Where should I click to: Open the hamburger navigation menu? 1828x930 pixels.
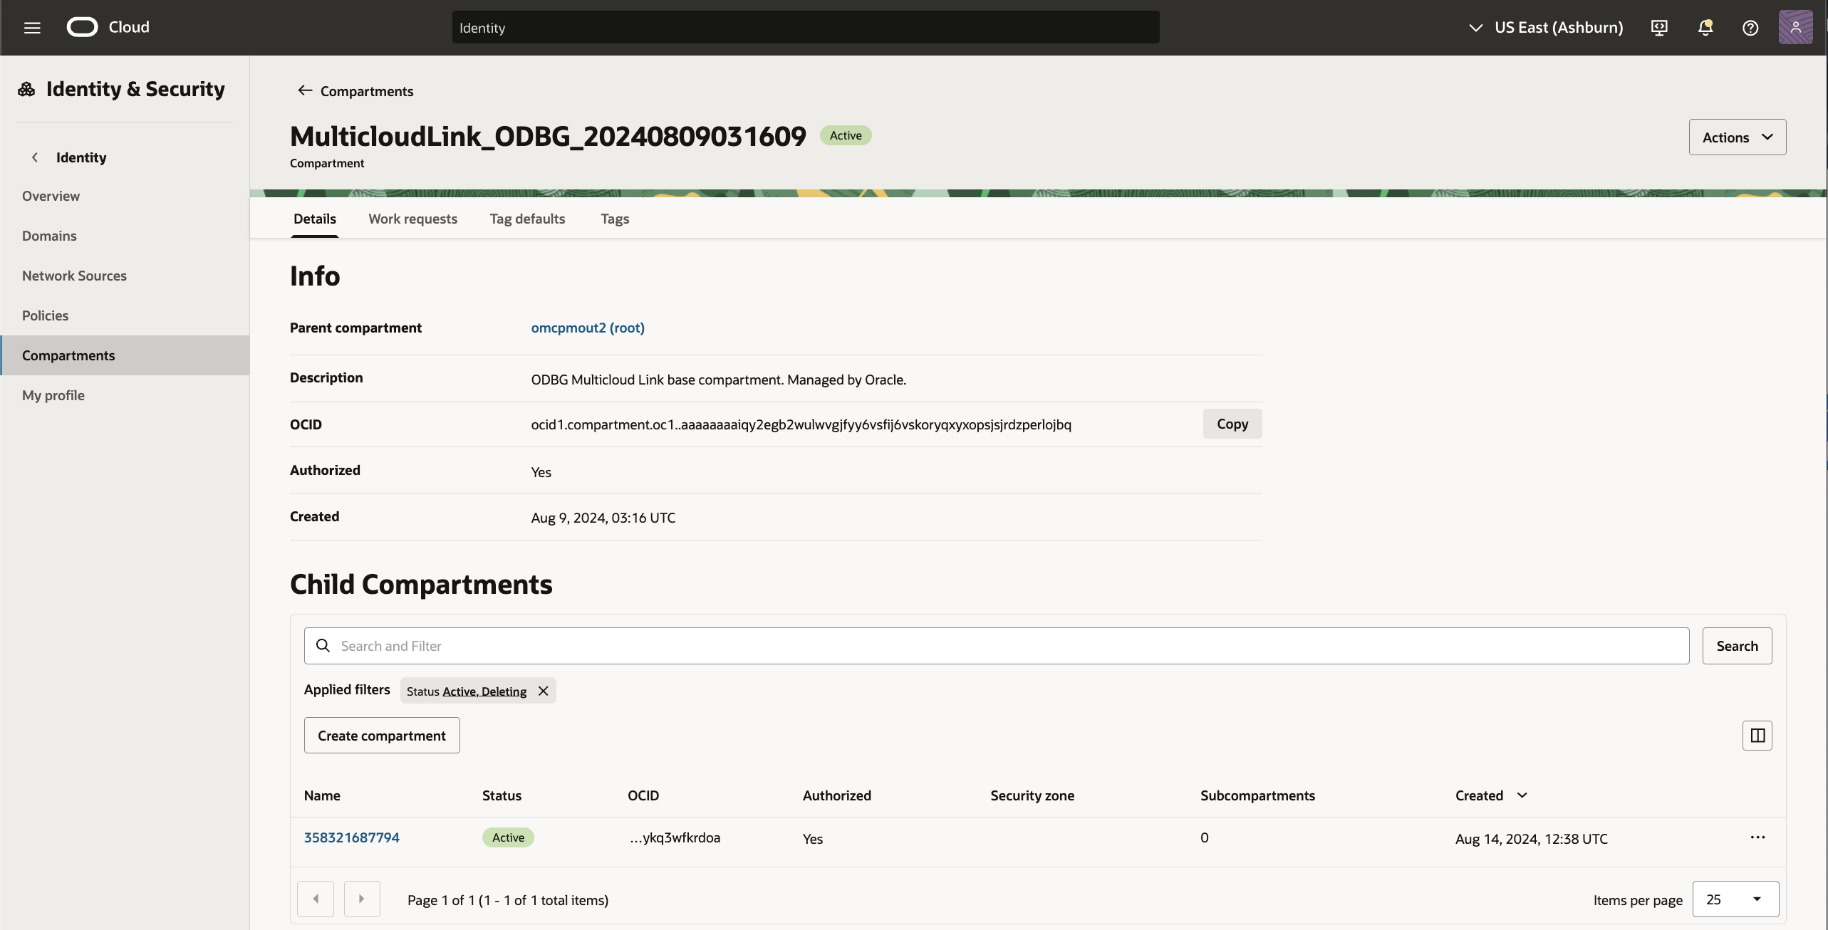pyautogui.click(x=32, y=28)
